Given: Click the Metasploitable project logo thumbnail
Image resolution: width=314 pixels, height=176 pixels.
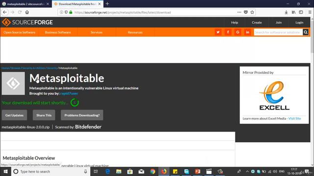Looking at the screenshot, I should click(x=13, y=84).
